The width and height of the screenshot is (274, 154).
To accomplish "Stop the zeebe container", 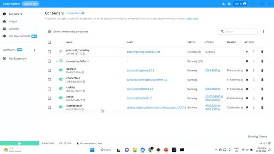I will coord(247,98).
